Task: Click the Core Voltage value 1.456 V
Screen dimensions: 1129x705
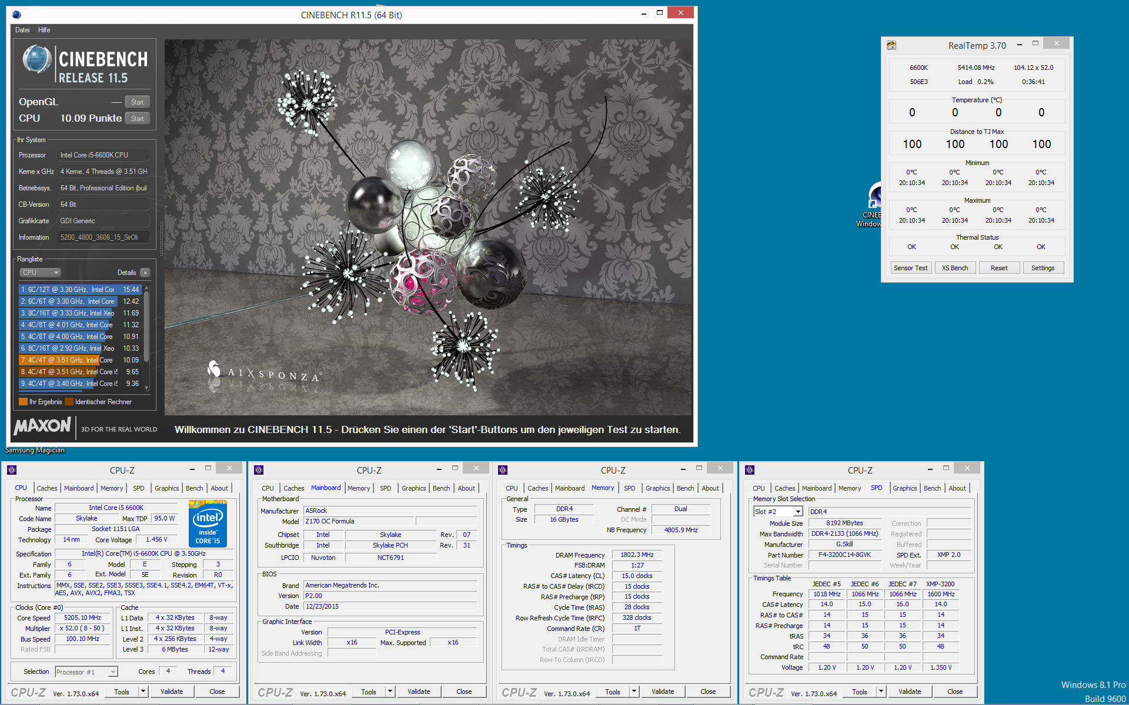Action: (156, 539)
